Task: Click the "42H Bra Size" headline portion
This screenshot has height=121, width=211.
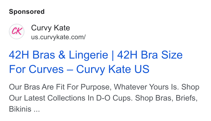Action: [150, 55]
